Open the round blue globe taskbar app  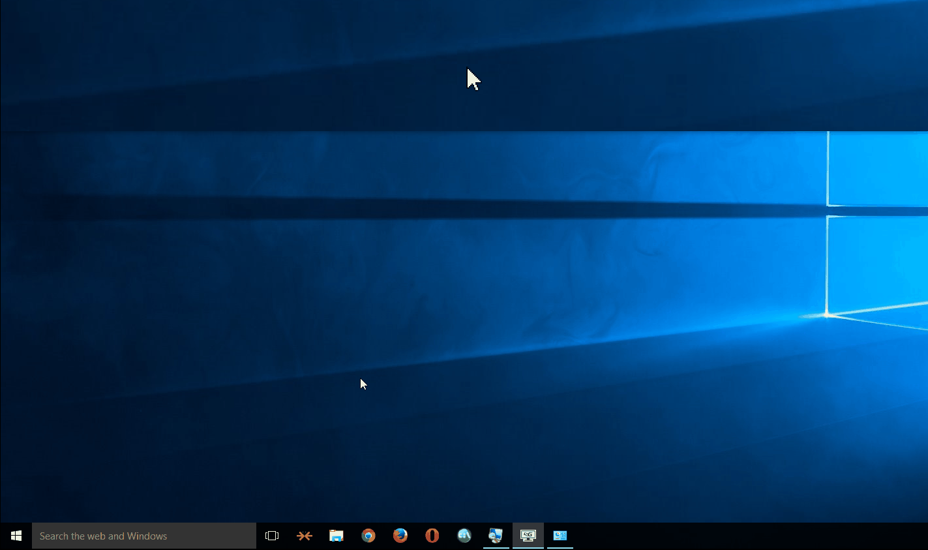464,536
